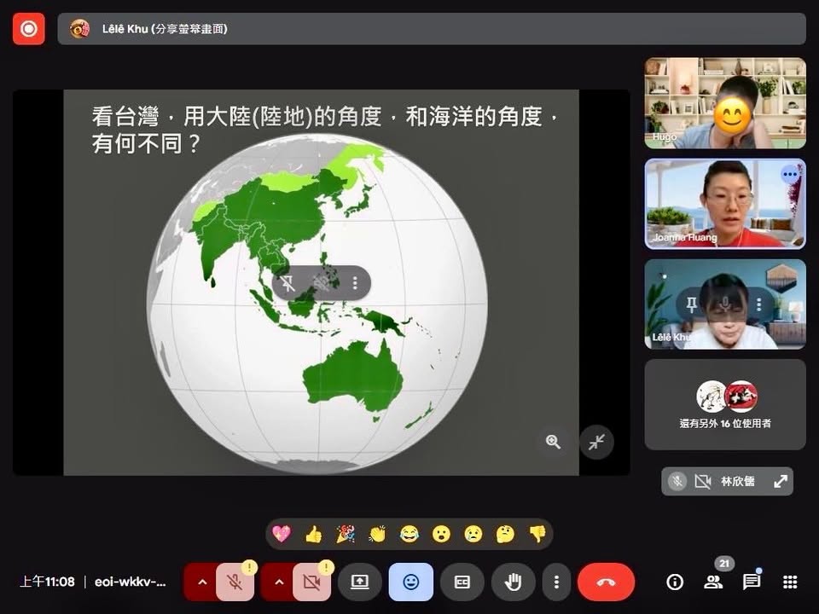This screenshot has height=614, width=819.
Task: Expand the video settings chevron
Action: click(278, 582)
